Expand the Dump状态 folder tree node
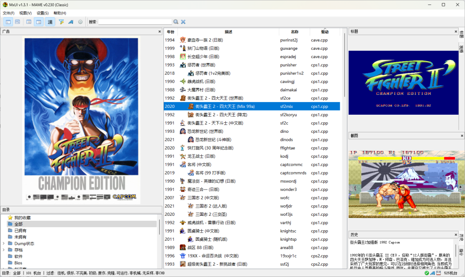Viewport: 465px width, 277px height. tap(4, 243)
